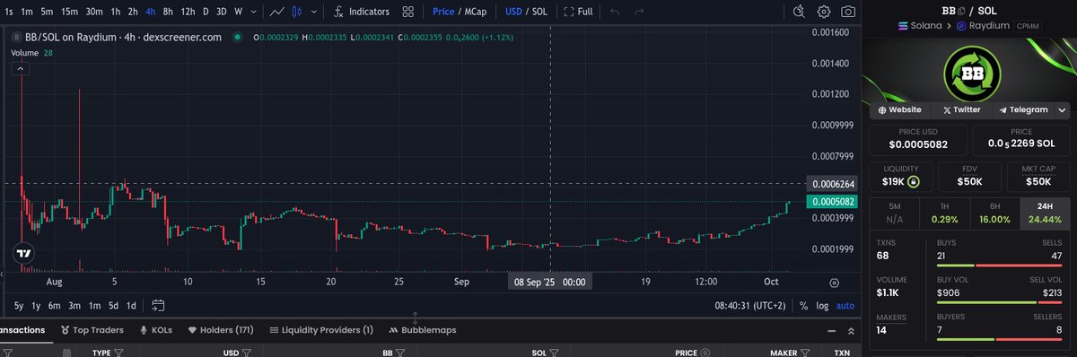Viewport: 1077px width, 357px height.
Task: Select the 12h timeframe
Action: coord(188,12)
